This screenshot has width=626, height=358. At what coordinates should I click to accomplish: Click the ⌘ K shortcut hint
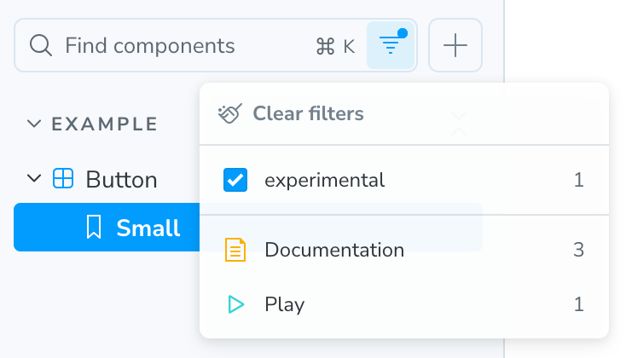[335, 46]
